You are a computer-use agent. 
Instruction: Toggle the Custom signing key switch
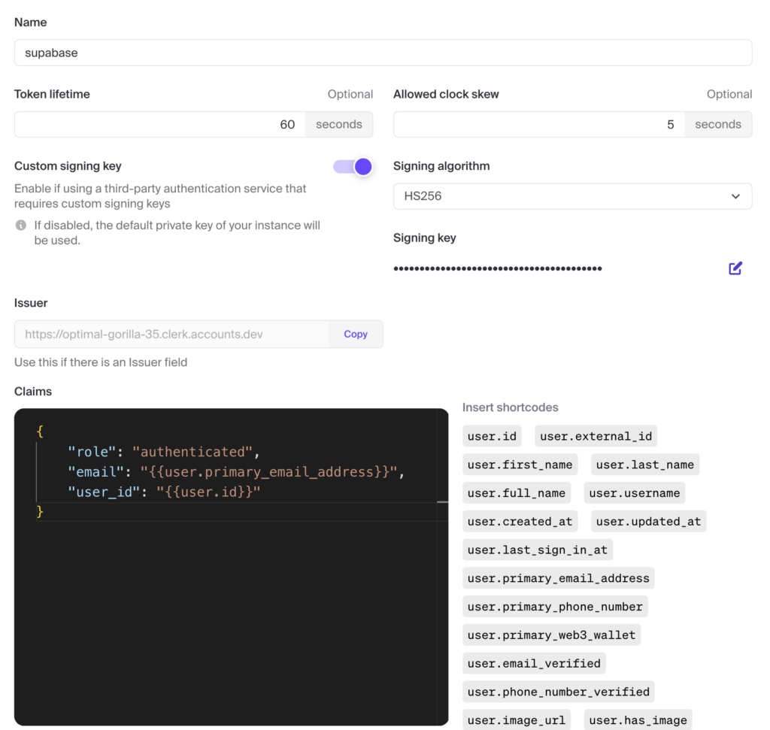(353, 166)
